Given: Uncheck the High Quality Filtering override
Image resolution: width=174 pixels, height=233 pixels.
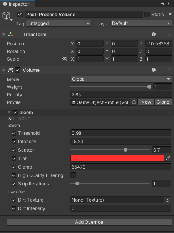Looking at the screenshot, I should tap(14, 175).
